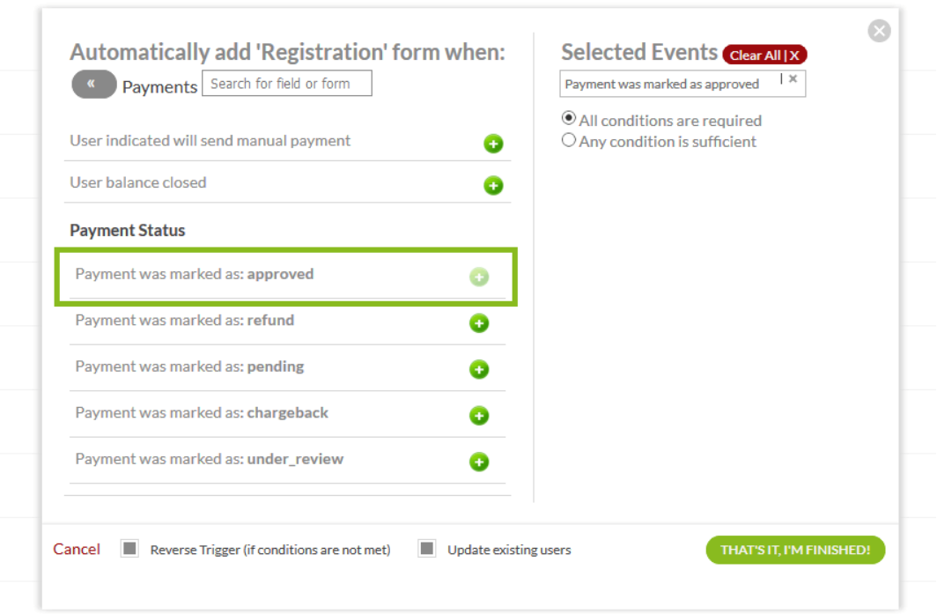This screenshot has width=937, height=614.
Task: Add 'Payment was marked as: refund' event
Action: [x=478, y=323]
